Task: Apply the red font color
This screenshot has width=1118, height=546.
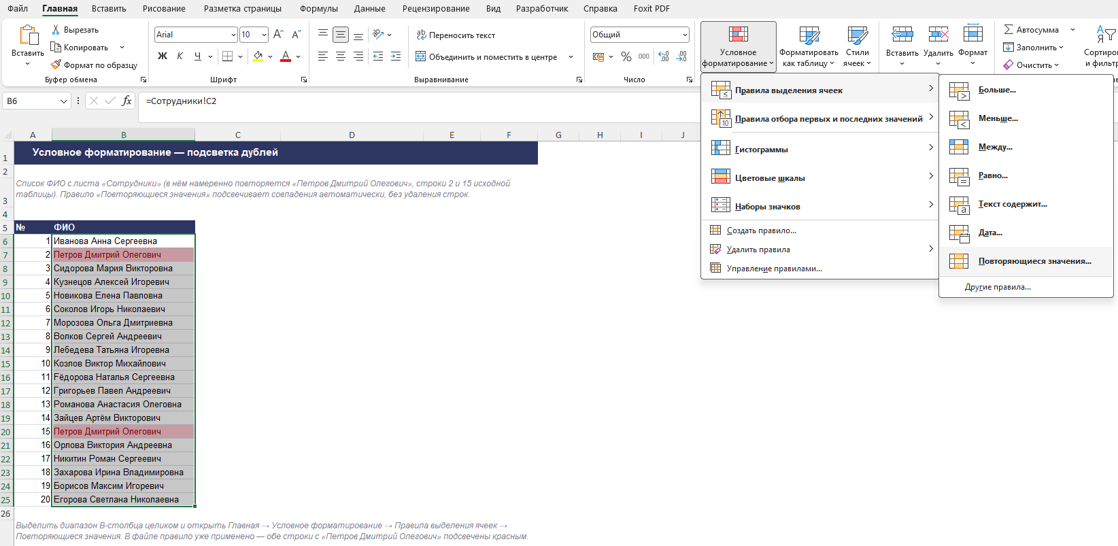Action: [x=286, y=56]
